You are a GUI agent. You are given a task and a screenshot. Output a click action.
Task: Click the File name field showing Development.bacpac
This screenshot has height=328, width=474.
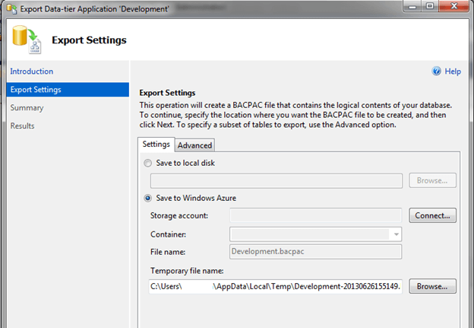pos(315,252)
